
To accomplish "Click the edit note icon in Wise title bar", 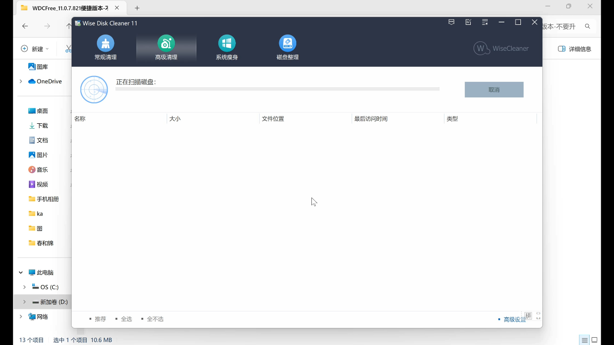I will coord(468,22).
